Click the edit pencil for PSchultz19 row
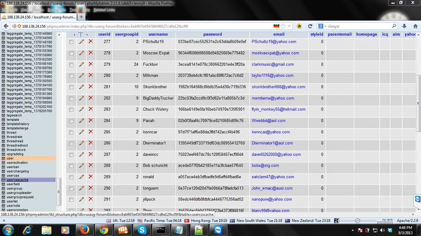Screen dimensions: 421x236 (x=81, y=42)
